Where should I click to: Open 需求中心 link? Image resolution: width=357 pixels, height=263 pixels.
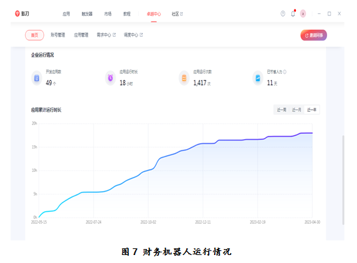[104, 35]
